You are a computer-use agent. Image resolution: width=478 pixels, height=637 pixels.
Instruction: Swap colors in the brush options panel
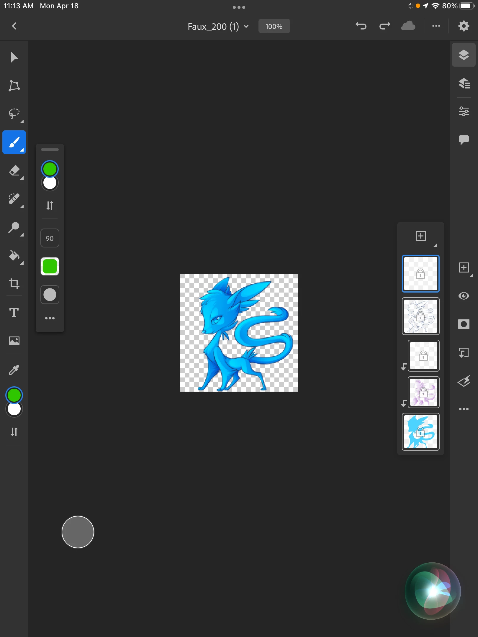click(x=50, y=205)
